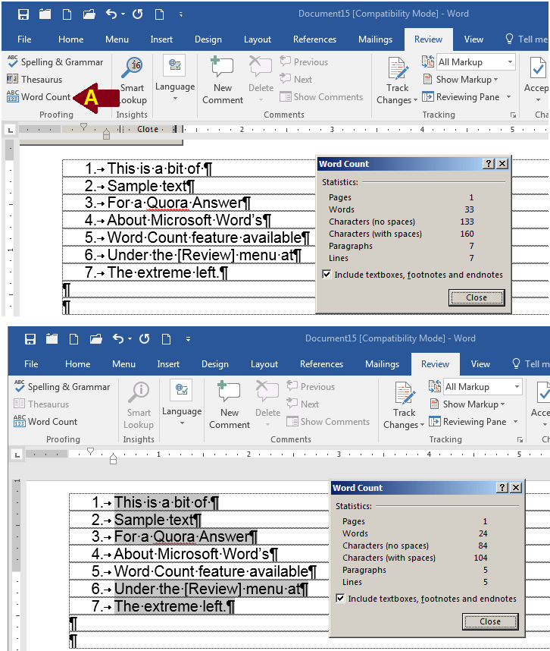This screenshot has height=651, width=550.
Task: Click Words value 33 in dialog
Action: click(x=469, y=209)
